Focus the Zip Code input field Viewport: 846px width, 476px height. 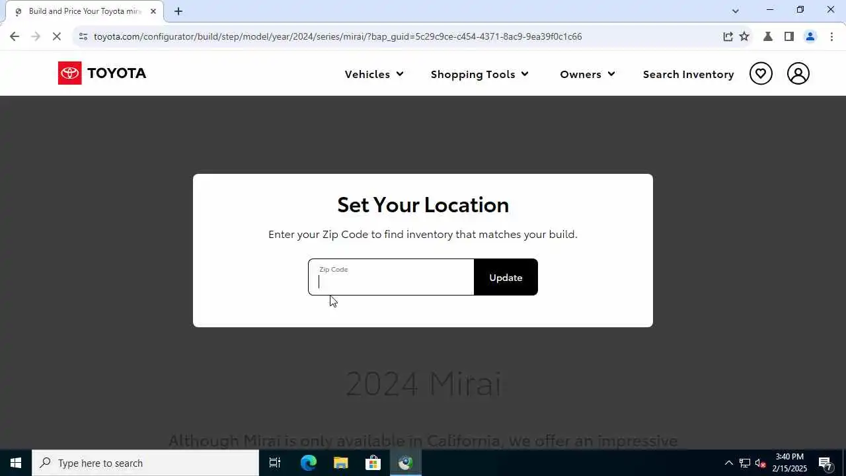click(x=391, y=277)
